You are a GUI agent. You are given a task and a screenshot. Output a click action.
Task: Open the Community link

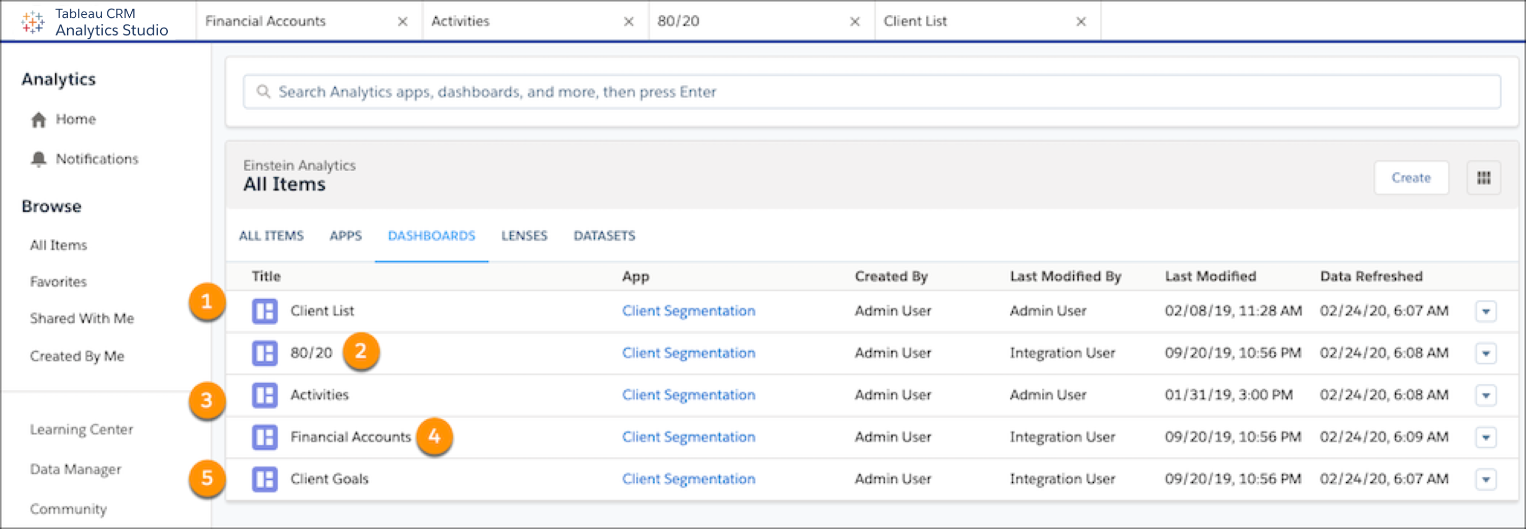click(69, 509)
